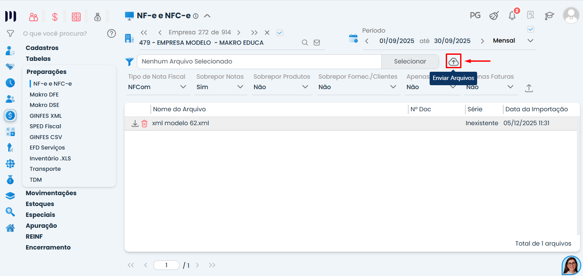The width and height of the screenshot is (583, 276).
Task: Open the people group sidebar icon
Action: (10, 99)
